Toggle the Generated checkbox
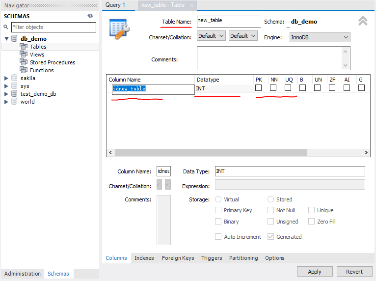This screenshot has height=281, width=376. [271, 237]
